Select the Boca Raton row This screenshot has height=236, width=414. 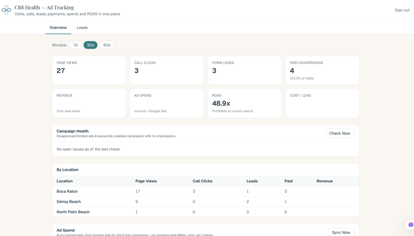206,191
